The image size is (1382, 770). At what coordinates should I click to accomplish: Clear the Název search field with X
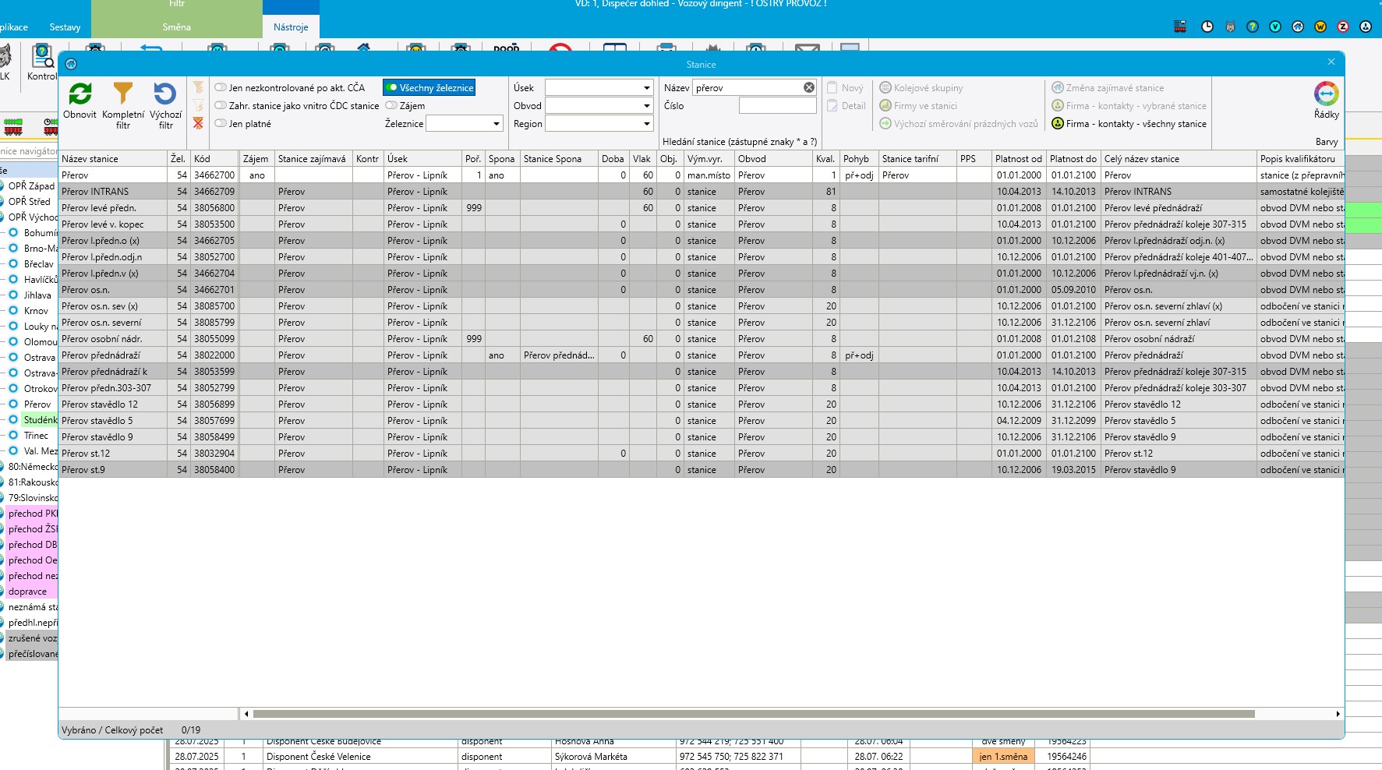(x=809, y=88)
